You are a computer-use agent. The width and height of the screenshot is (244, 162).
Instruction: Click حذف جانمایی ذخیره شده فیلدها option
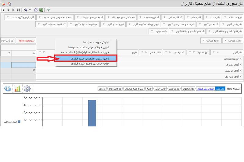point(86,64)
